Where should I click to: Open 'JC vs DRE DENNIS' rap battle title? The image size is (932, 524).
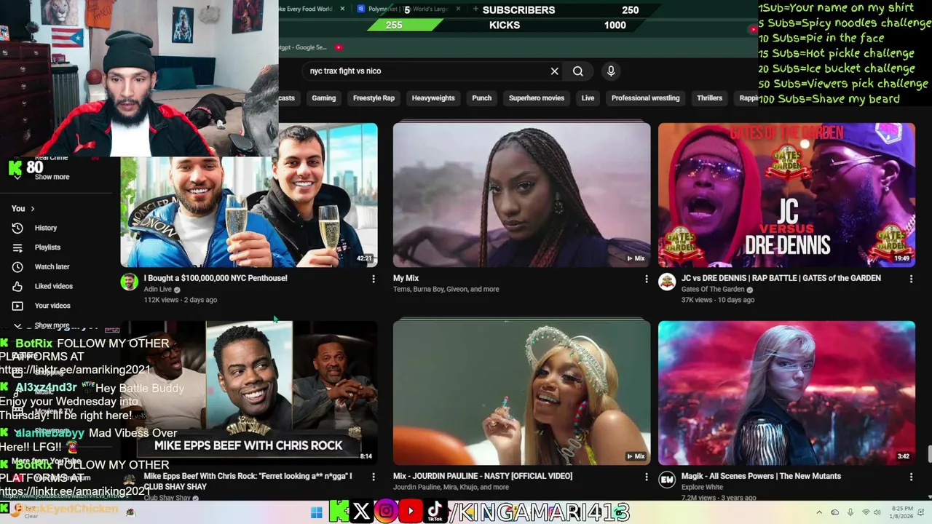tap(781, 278)
